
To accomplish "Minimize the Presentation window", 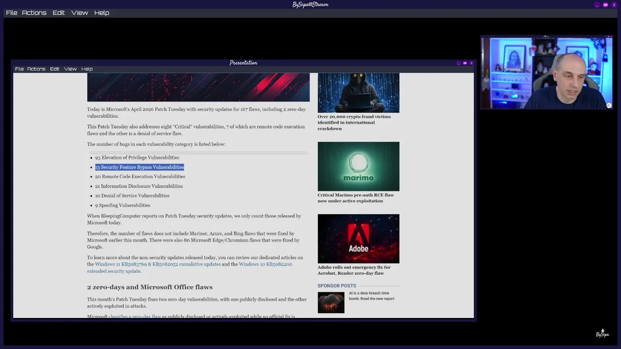I will pyautogui.click(x=458, y=63).
